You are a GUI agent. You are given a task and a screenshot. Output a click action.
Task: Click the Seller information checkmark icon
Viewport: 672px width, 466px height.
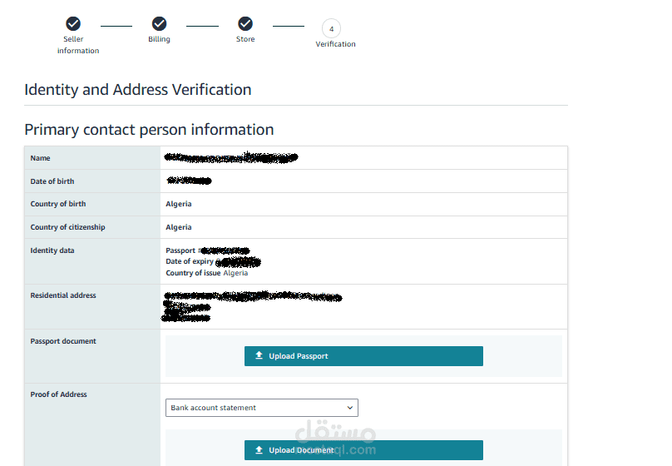pyautogui.click(x=73, y=23)
